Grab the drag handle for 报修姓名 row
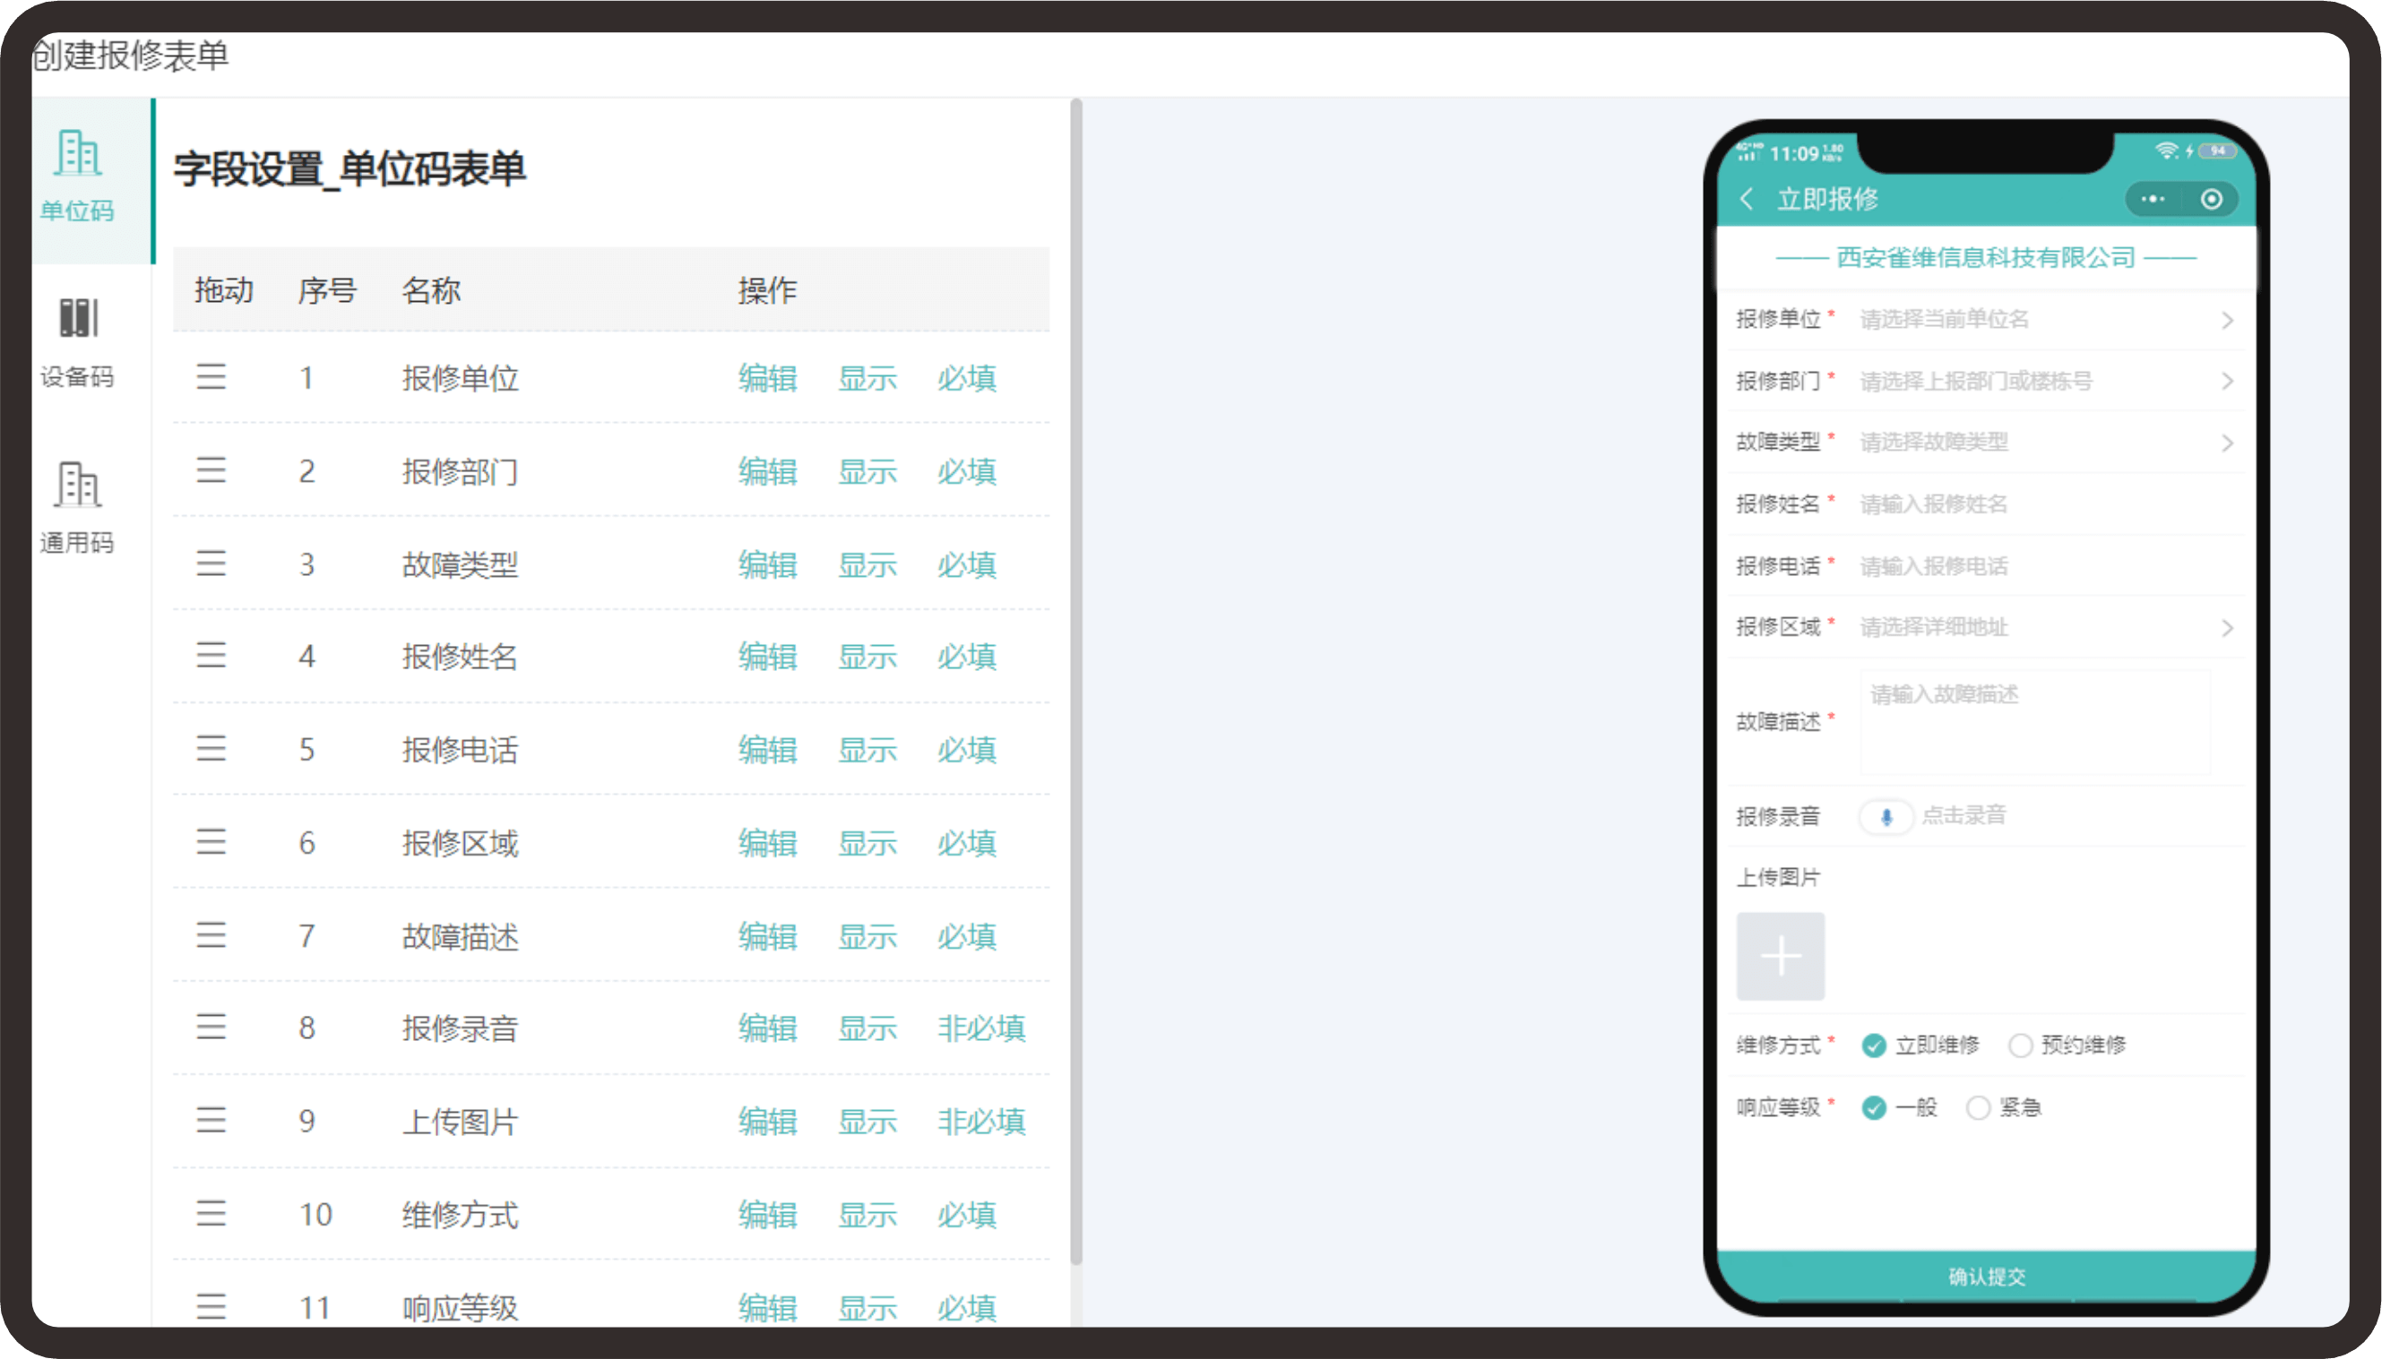Viewport: 2382px width, 1359px height. (x=211, y=655)
